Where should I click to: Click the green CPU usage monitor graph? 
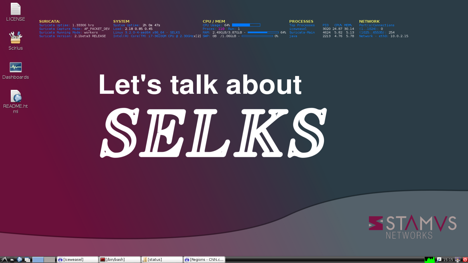[430, 260]
